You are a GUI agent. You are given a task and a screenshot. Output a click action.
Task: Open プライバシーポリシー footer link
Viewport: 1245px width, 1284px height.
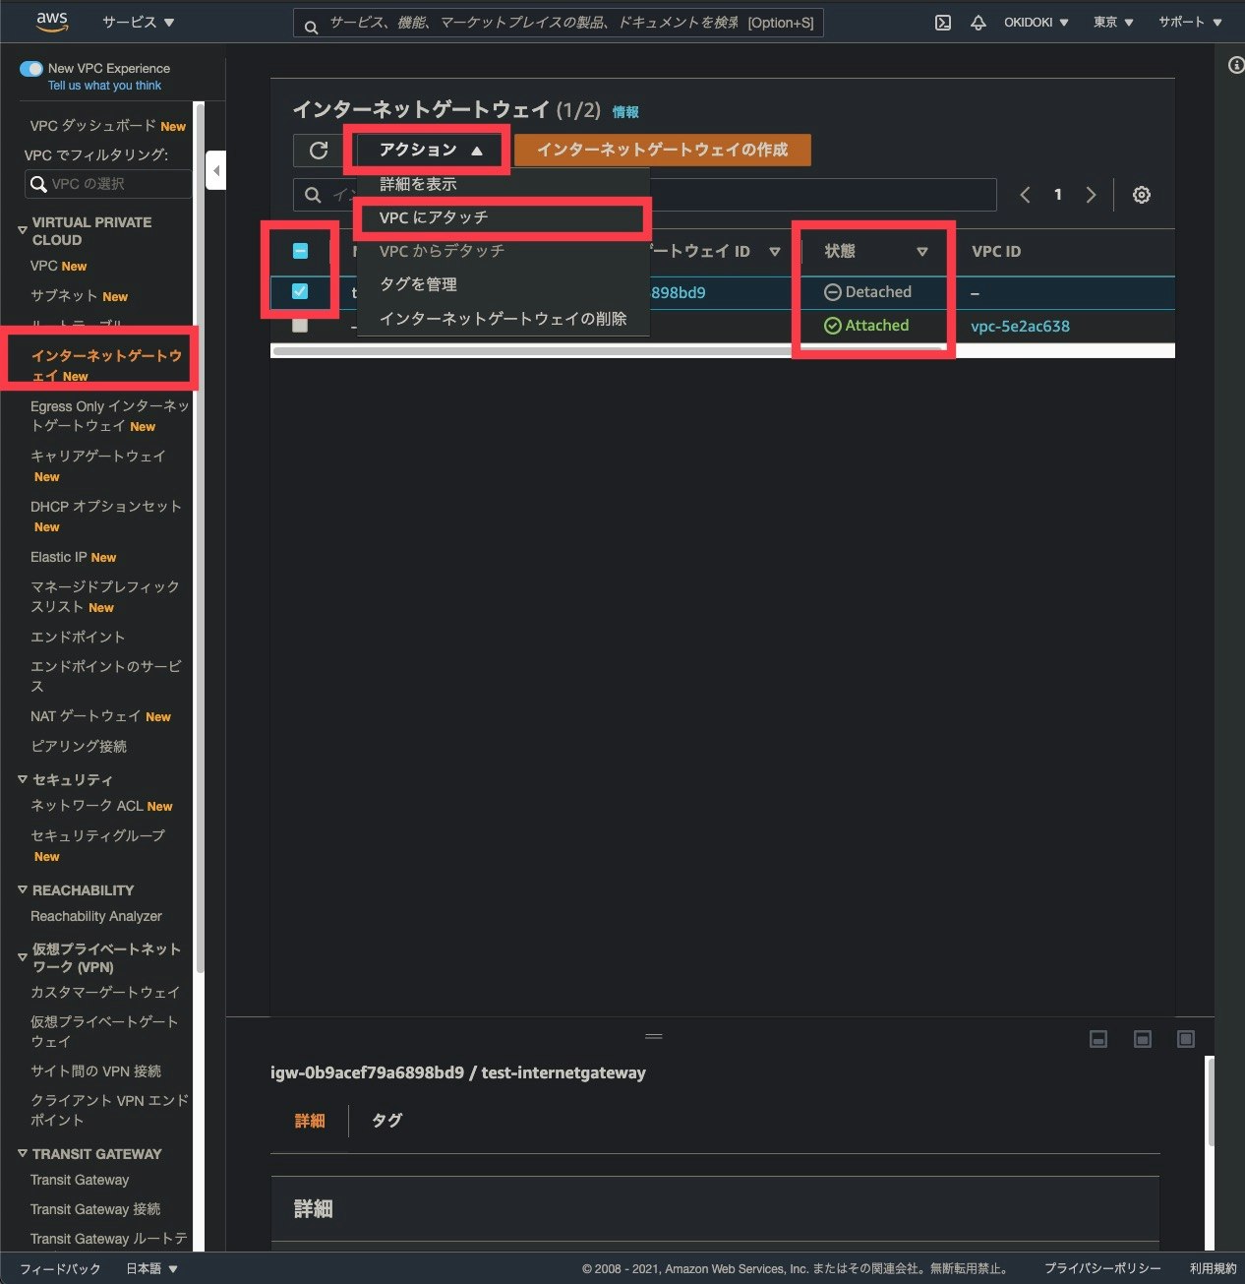[x=1102, y=1268]
